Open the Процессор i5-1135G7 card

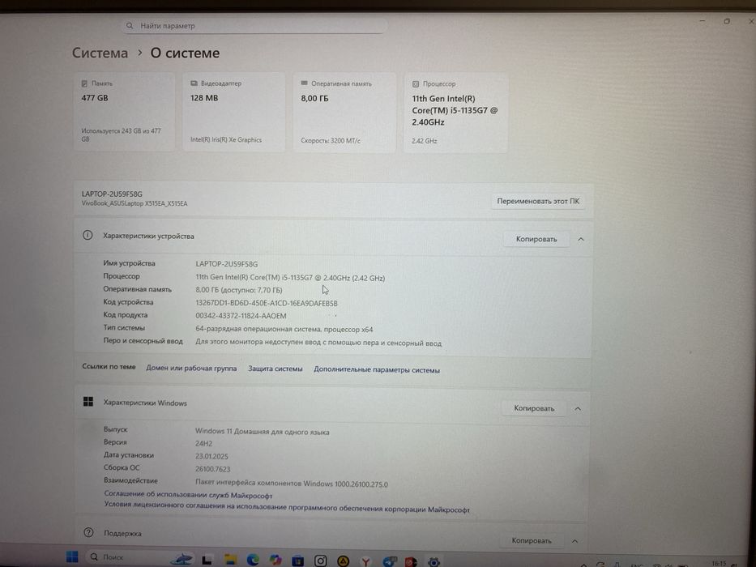[x=455, y=113]
